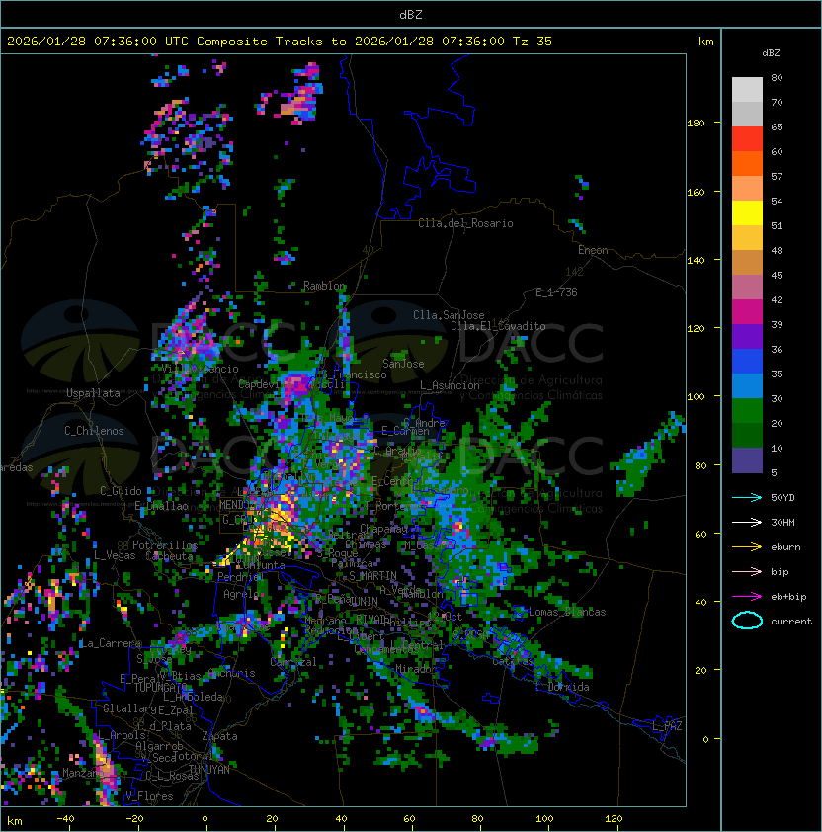Pick the green 20-30 dBZ swatch
This screenshot has height=832, width=822.
pos(747,411)
